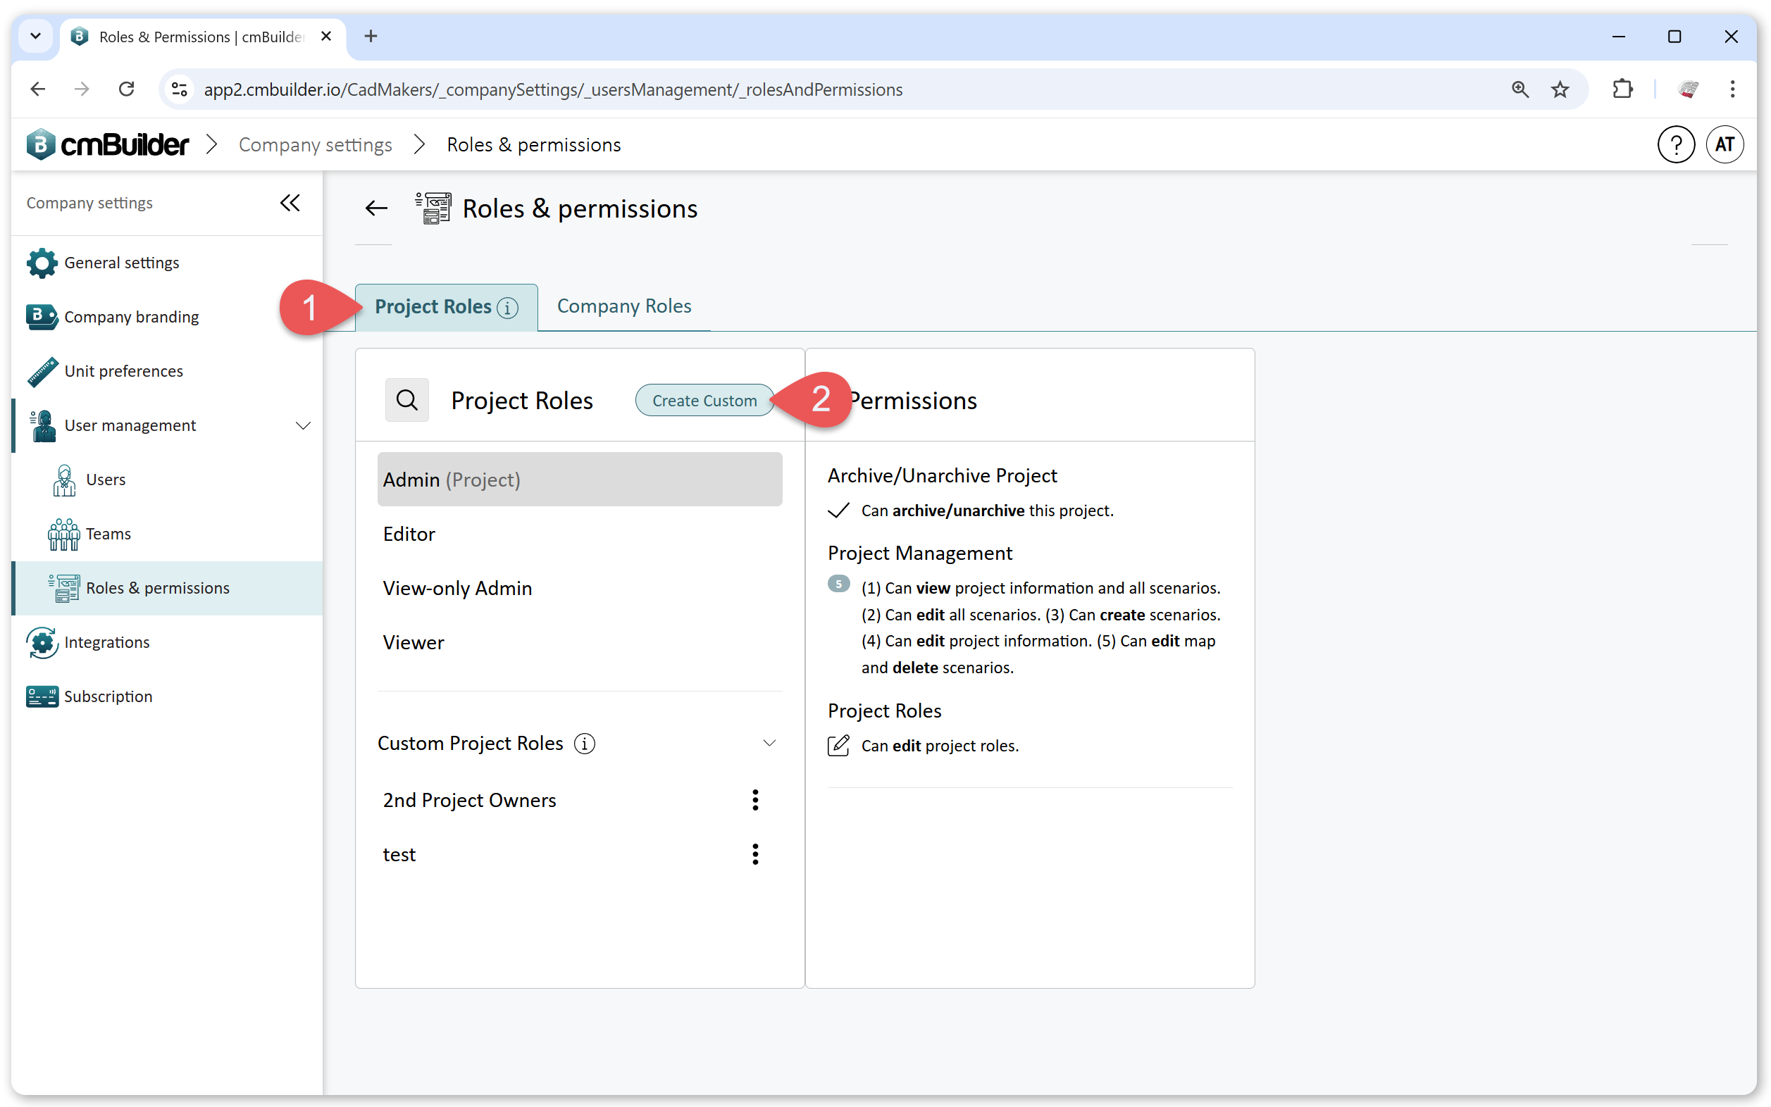
Task: Open the AT user avatar menu
Action: [x=1724, y=144]
